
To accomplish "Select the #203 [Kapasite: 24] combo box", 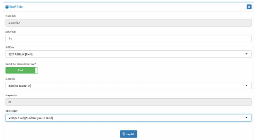I will point(129,86).
